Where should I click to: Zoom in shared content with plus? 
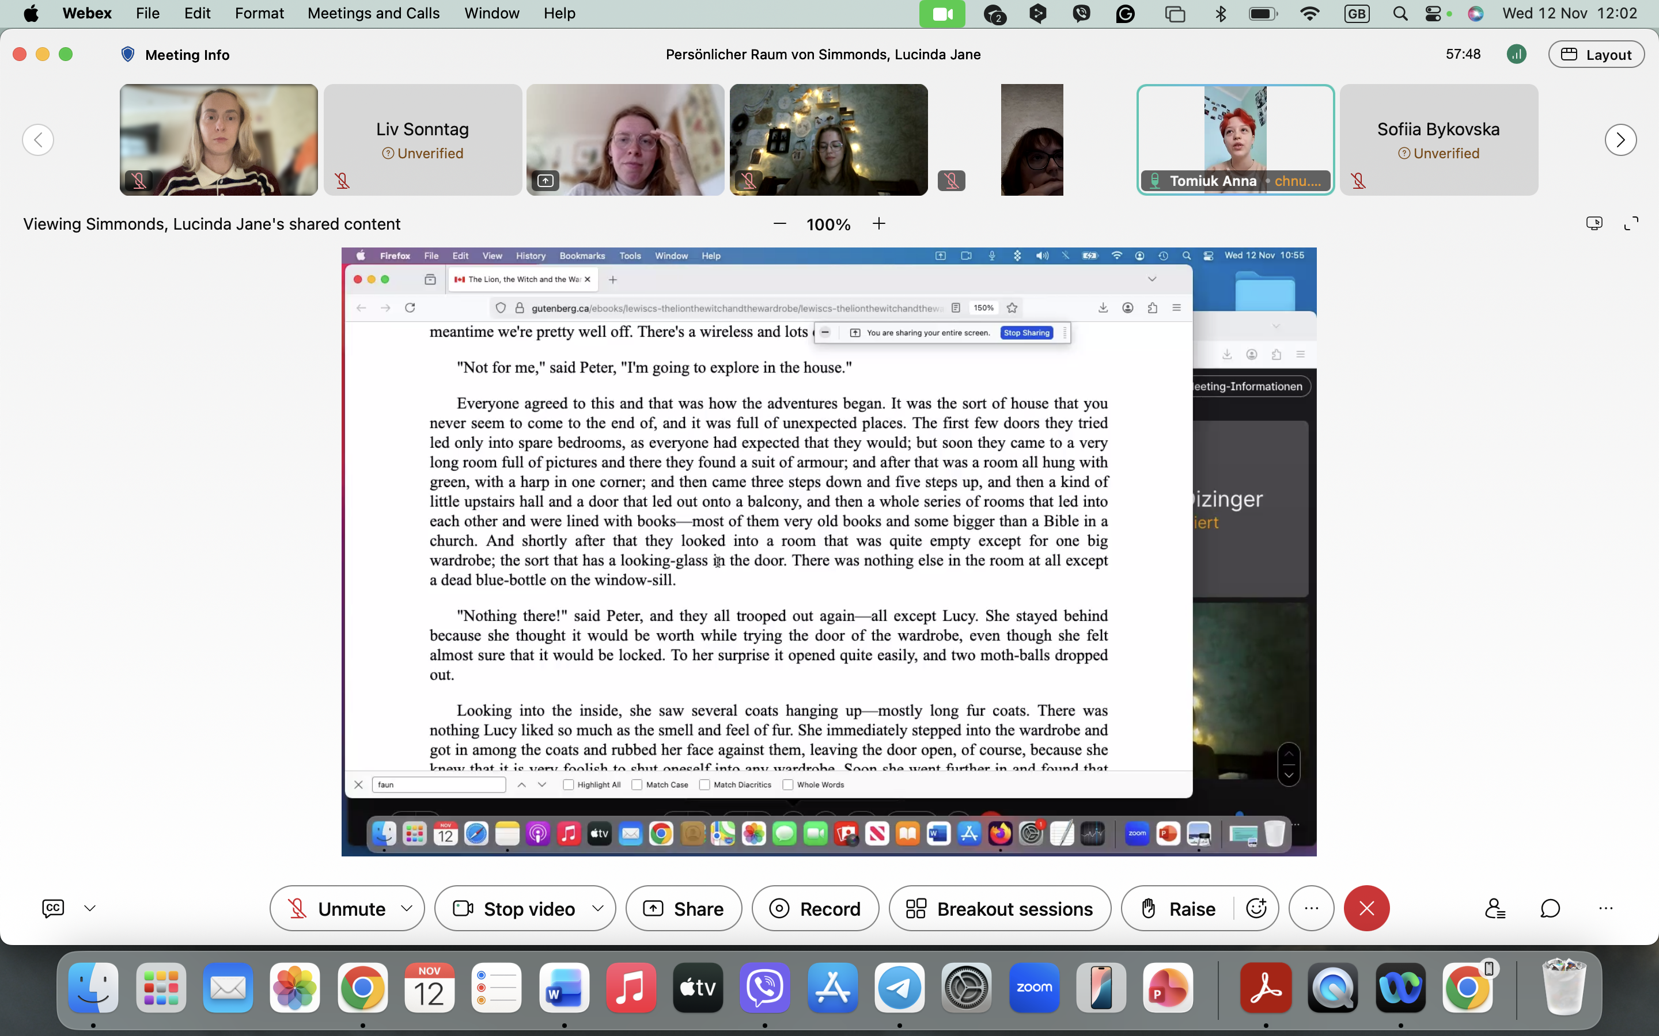[x=879, y=224]
